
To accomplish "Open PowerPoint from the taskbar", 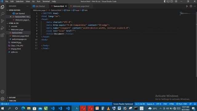I will (97, 108).
